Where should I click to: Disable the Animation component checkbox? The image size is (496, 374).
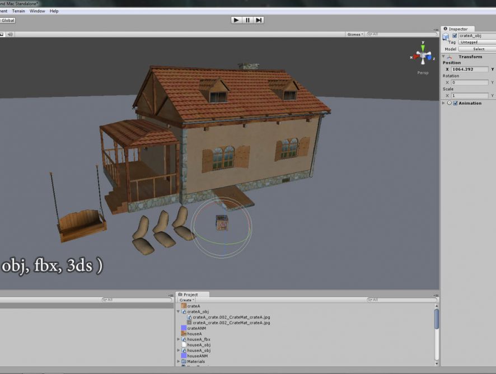click(455, 103)
